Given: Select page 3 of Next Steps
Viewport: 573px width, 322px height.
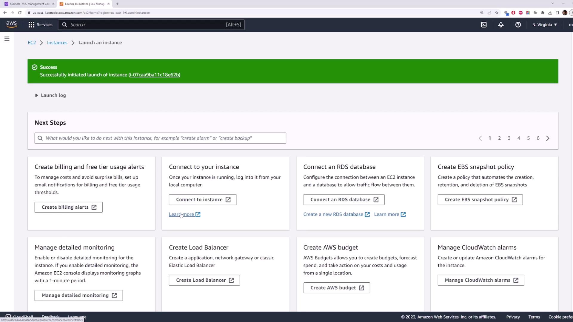Looking at the screenshot, I should 509,138.
